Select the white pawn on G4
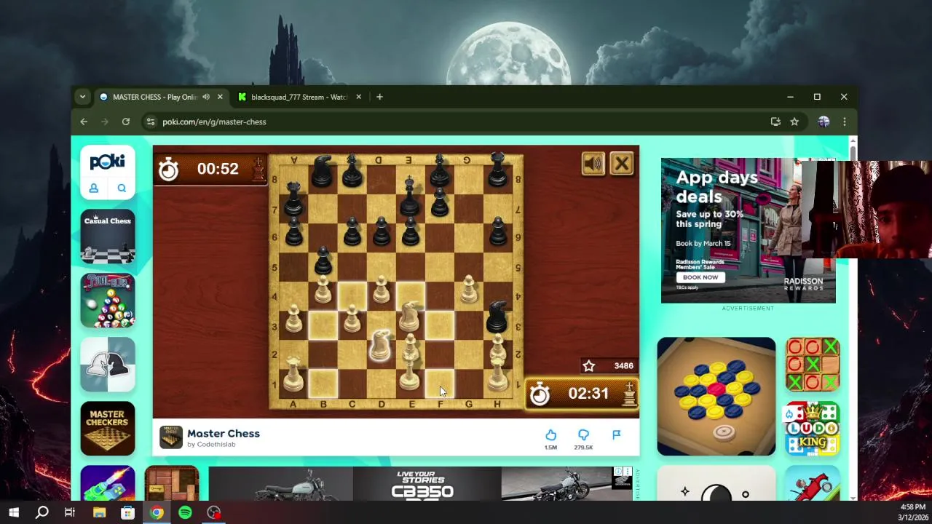 [x=469, y=290]
